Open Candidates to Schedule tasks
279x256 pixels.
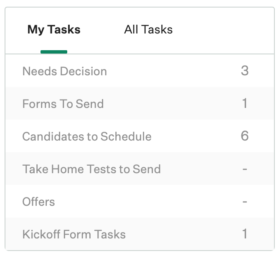pos(86,136)
